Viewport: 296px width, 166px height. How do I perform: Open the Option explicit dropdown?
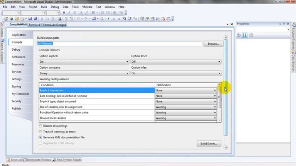(x=84, y=62)
